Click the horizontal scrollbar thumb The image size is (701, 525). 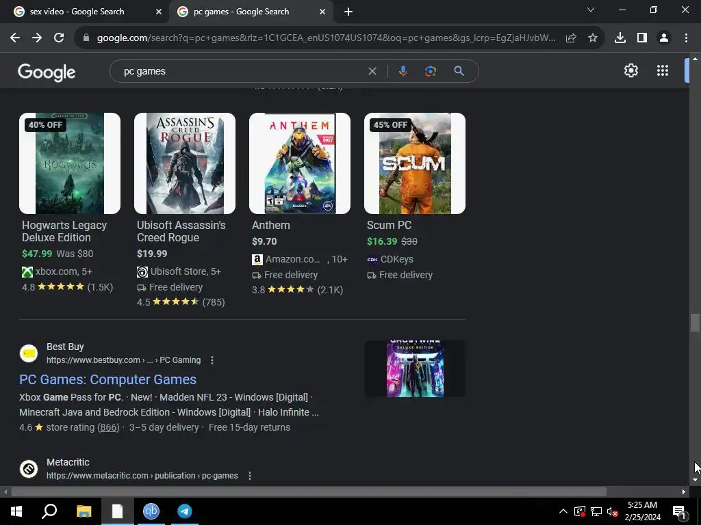309,492
